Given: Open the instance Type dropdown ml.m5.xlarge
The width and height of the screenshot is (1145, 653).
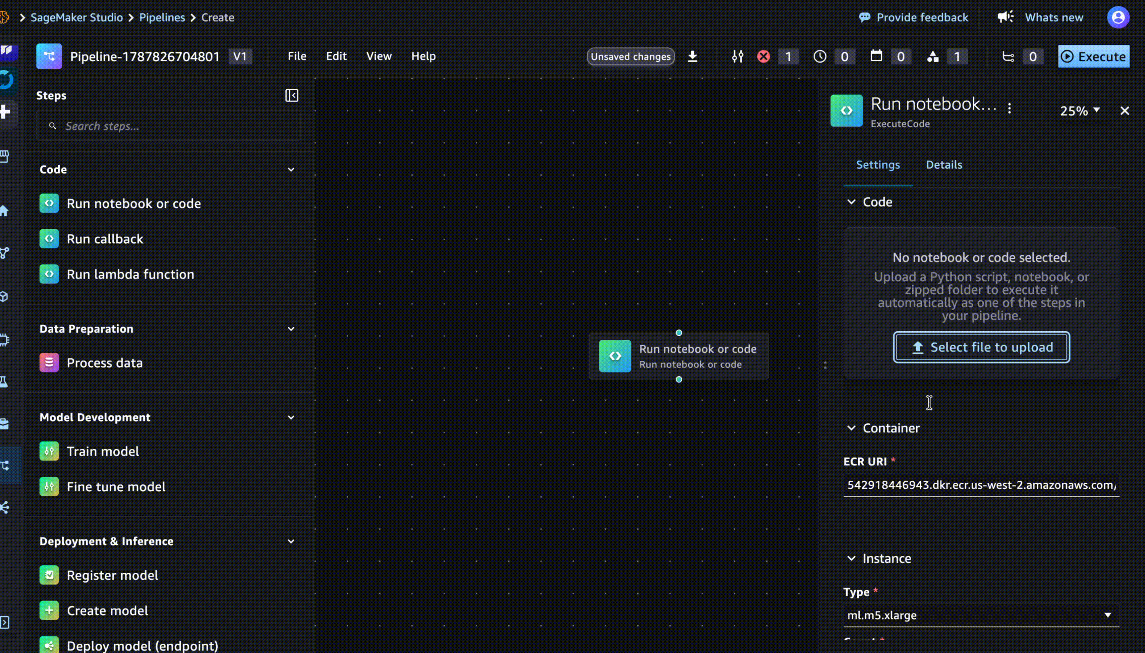Looking at the screenshot, I should coord(981,615).
